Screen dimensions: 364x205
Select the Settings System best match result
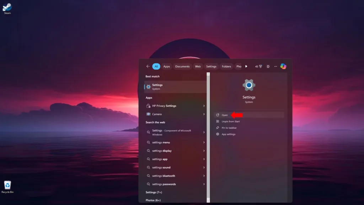(x=175, y=87)
